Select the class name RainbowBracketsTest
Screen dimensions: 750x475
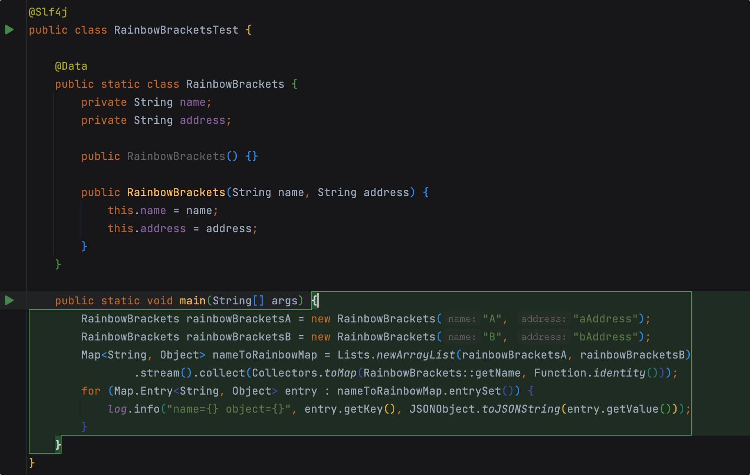click(x=176, y=30)
